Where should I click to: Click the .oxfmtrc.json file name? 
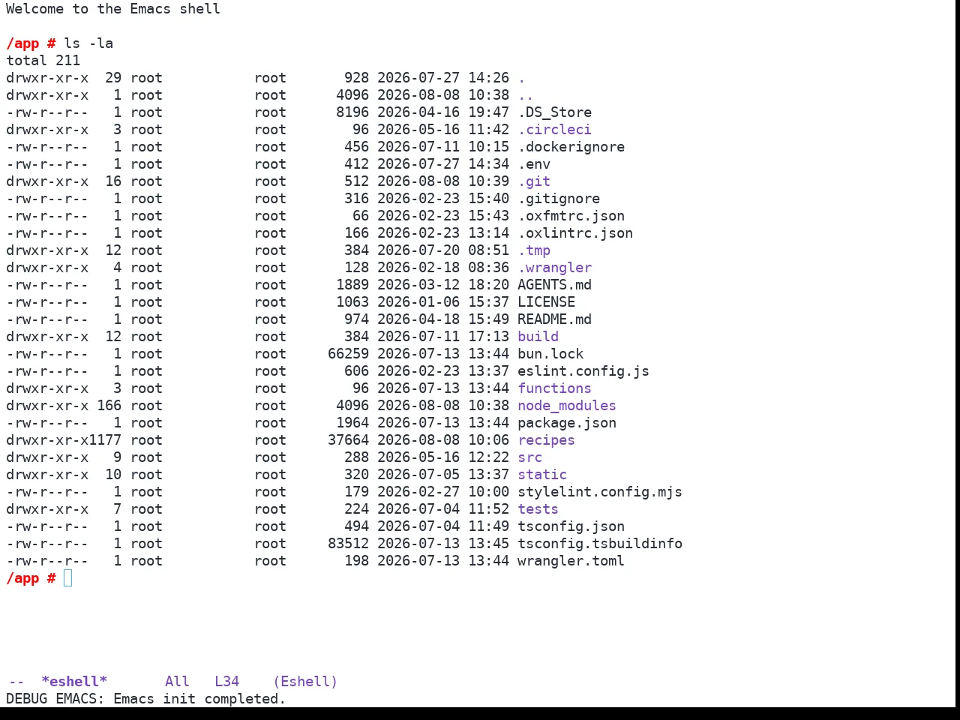[x=571, y=216]
